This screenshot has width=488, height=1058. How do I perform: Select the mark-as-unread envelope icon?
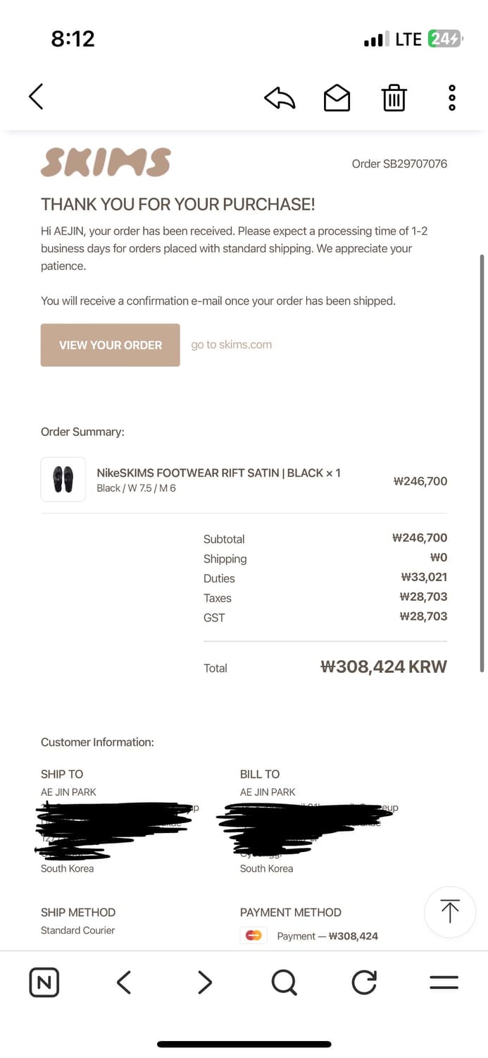click(337, 98)
